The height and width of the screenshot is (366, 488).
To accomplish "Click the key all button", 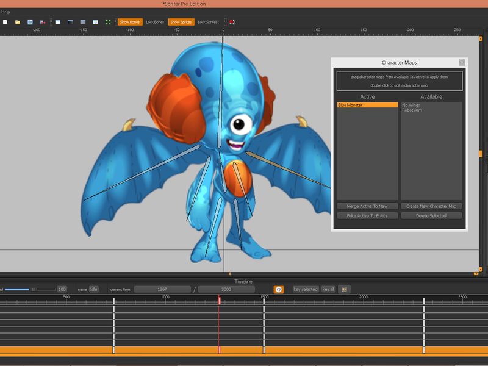I will click(328, 289).
